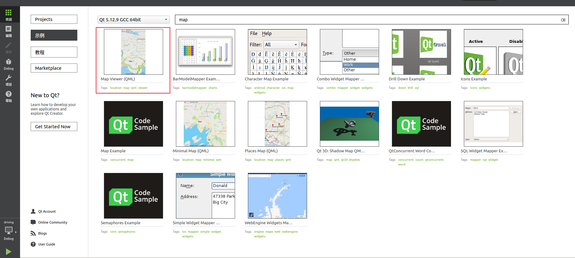The image size is (575, 258).
Task: Open the Places Map (QML) example thumbnail
Action: point(277,124)
